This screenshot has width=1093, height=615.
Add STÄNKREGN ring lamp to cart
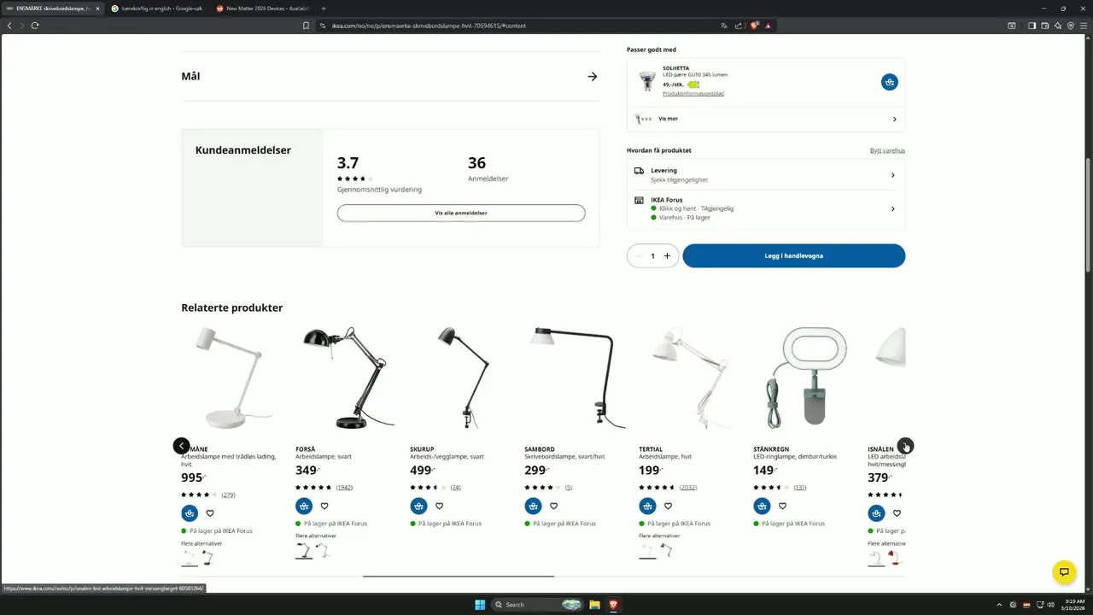(x=762, y=506)
